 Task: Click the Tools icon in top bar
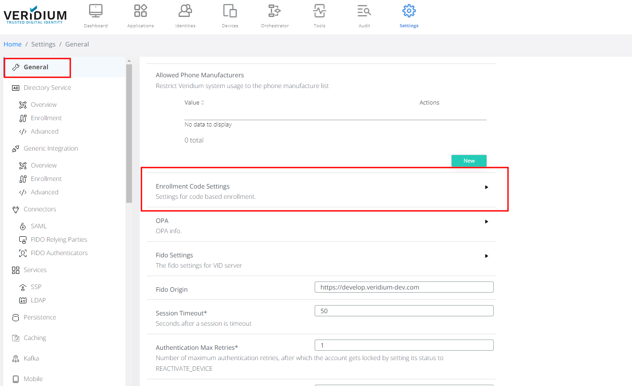pos(320,11)
